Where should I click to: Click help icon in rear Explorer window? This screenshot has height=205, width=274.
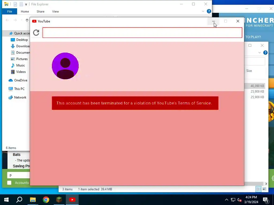coord(265,53)
